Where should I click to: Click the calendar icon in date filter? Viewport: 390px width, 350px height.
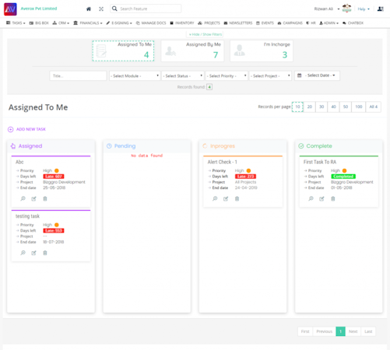(300, 75)
